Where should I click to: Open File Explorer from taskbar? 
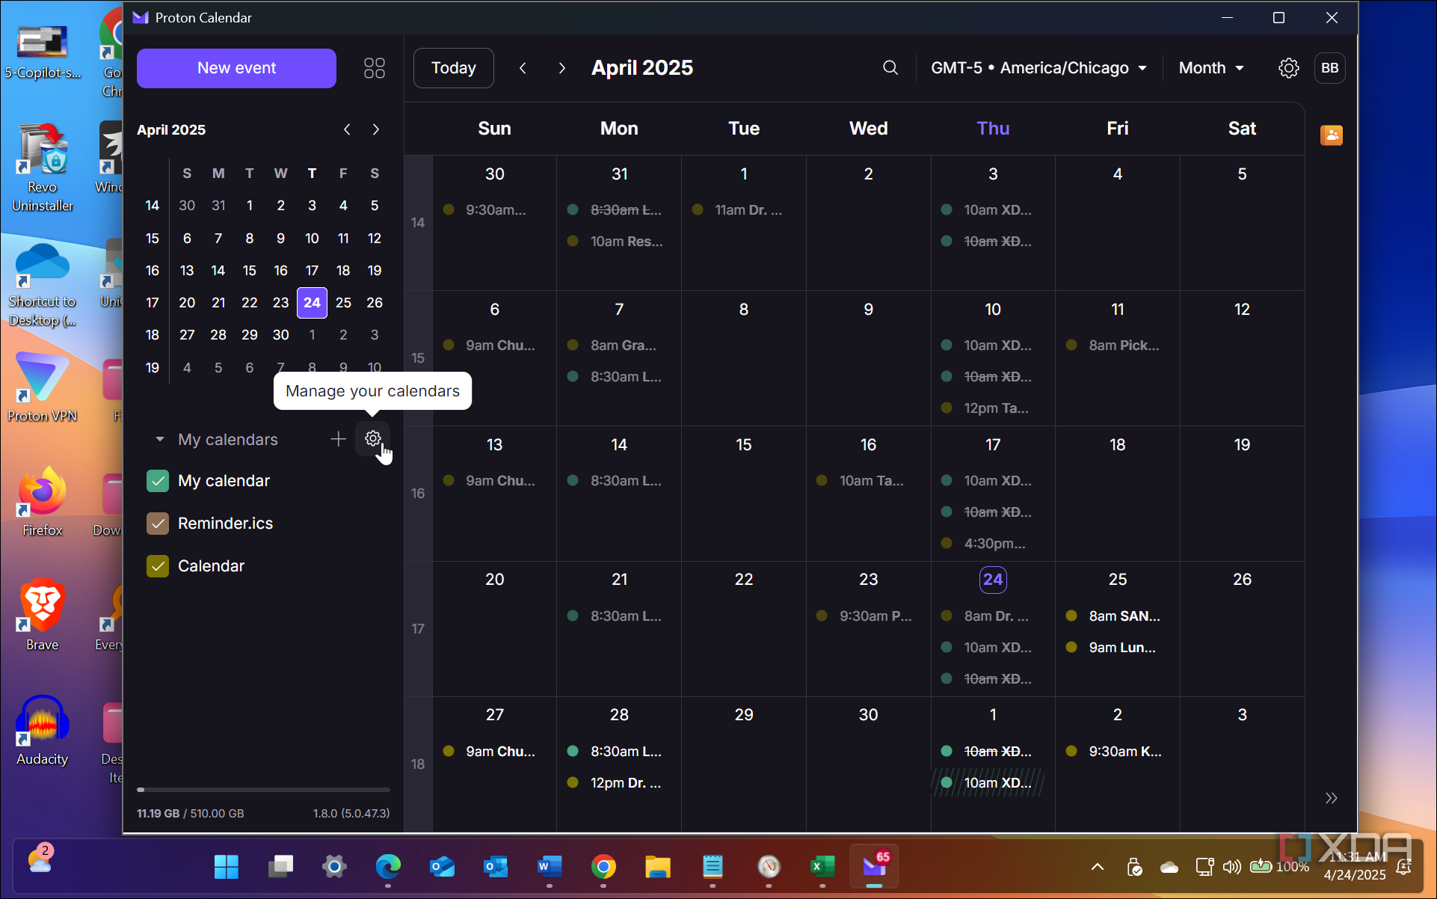[x=658, y=867]
